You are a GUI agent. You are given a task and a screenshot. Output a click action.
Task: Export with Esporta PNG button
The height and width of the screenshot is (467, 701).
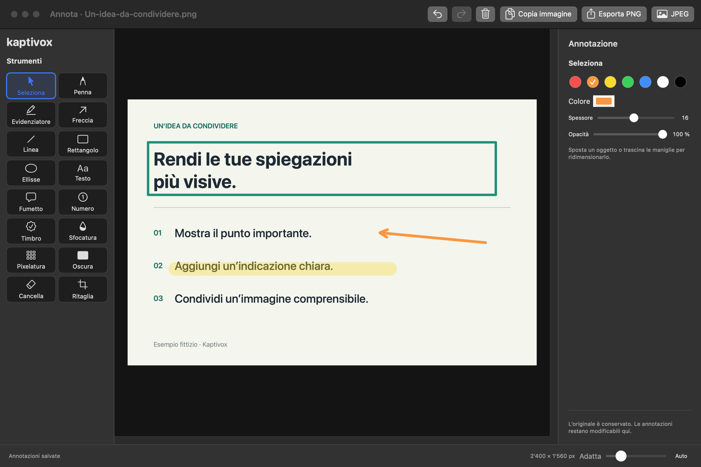(x=614, y=14)
